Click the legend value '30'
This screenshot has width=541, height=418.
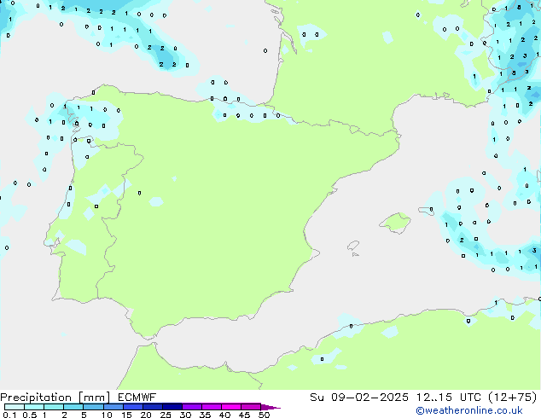185,415
